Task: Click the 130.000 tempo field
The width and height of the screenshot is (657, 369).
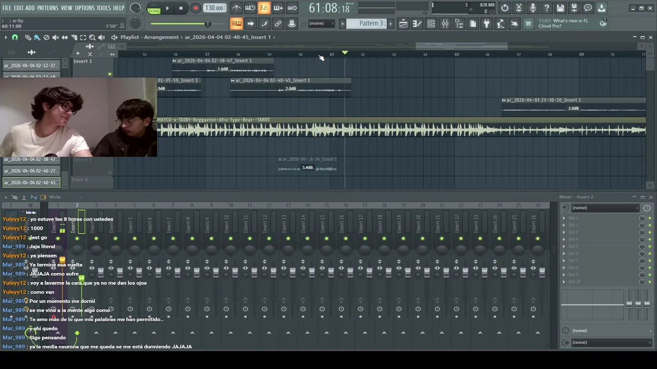Action: click(x=214, y=8)
